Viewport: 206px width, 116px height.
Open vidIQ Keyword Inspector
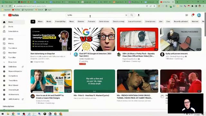click(13, 71)
